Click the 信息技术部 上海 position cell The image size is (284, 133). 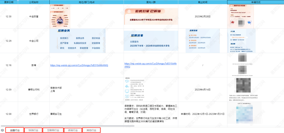tap(87, 90)
